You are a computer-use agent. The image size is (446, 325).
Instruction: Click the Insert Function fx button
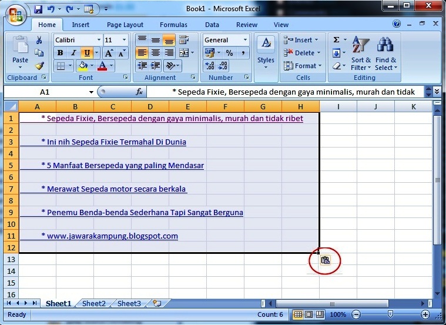pos(139,92)
